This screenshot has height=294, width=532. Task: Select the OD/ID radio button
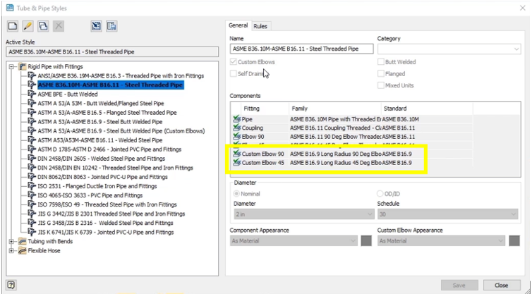[380, 194]
